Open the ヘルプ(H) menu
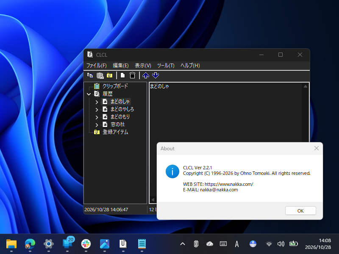Viewport: 339px width, 254px height. tap(190, 66)
